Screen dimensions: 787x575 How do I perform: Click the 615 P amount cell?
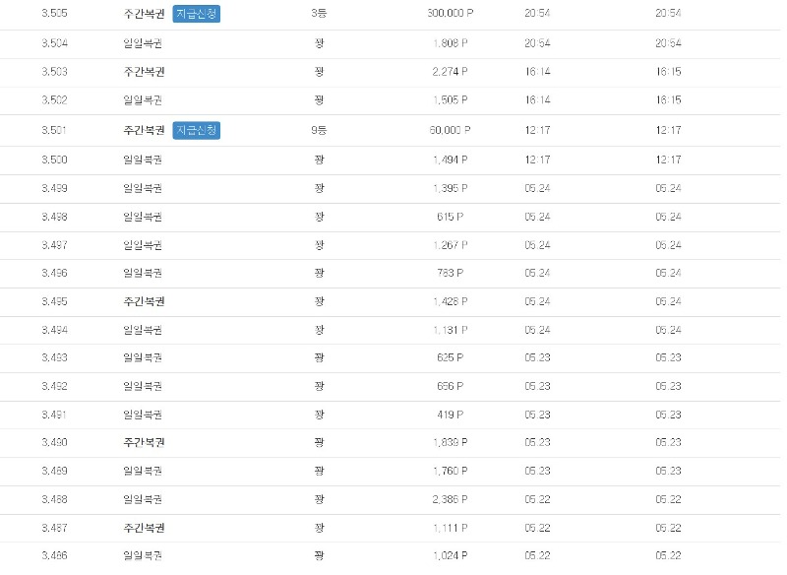(451, 217)
